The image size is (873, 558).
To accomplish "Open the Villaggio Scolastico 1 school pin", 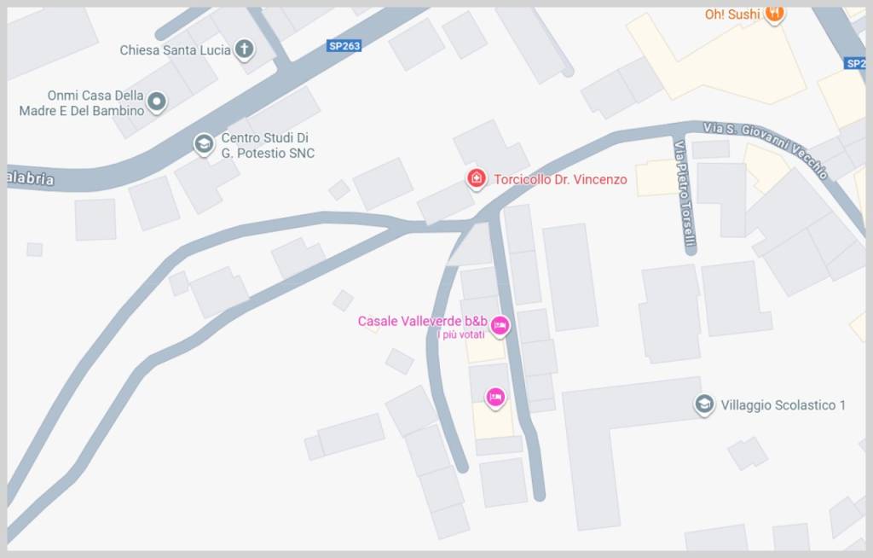I will (x=704, y=404).
